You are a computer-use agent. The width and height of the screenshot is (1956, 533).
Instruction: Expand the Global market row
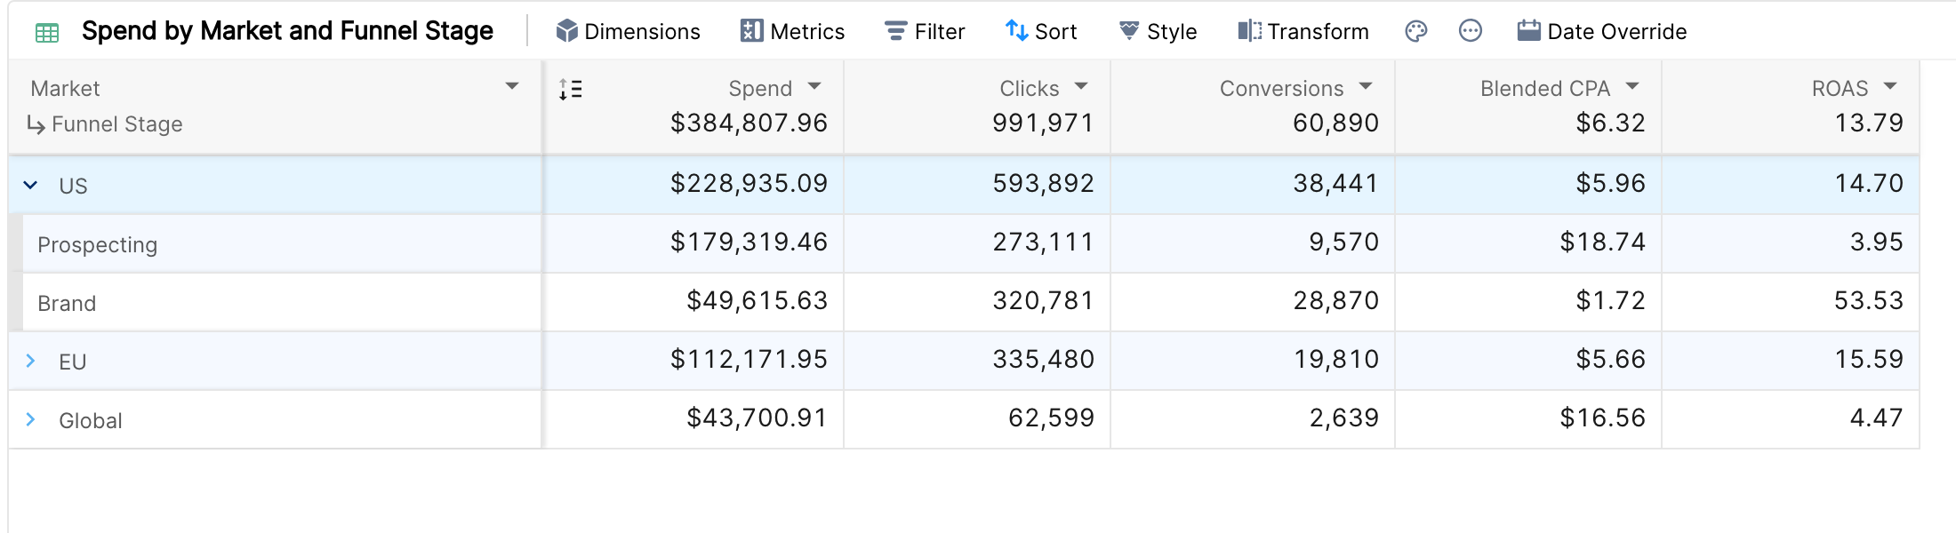click(30, 419)
